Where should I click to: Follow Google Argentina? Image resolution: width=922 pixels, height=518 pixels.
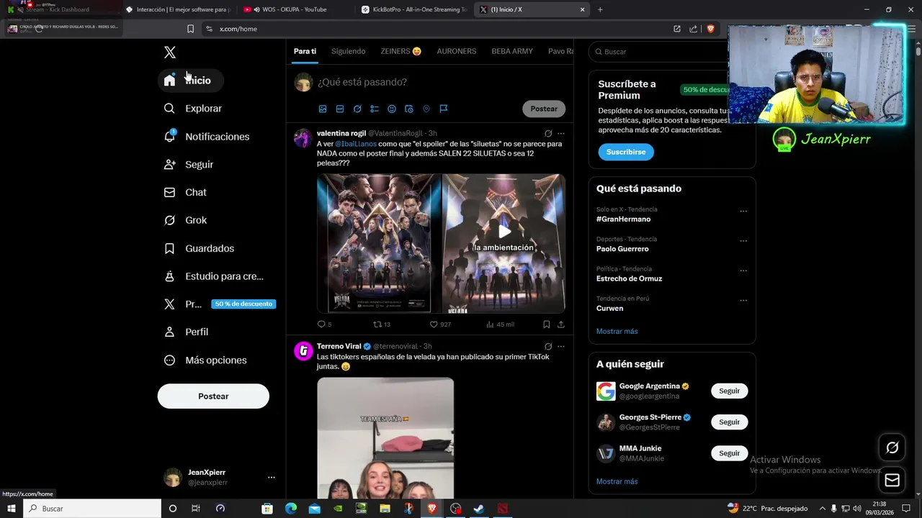coord(729,391)
